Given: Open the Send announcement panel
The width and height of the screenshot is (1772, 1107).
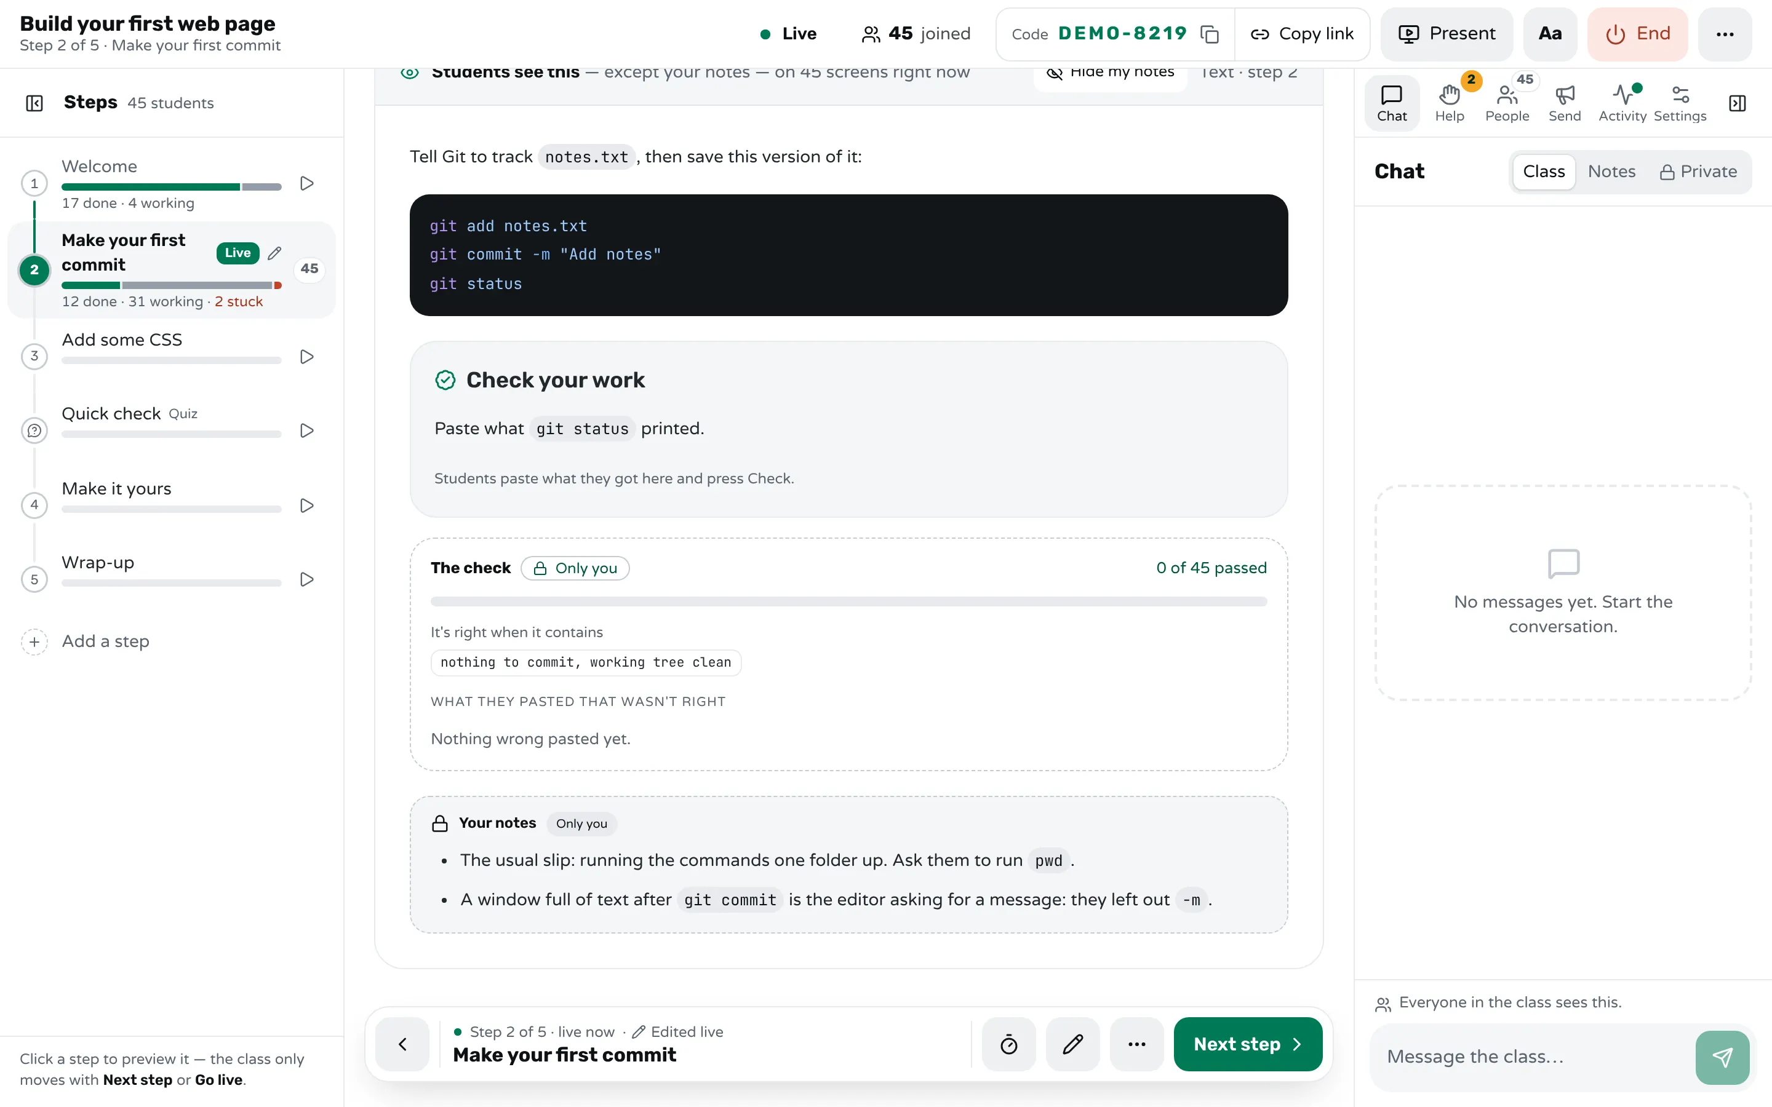Looking at the screenshot, I should point(1564,103).
